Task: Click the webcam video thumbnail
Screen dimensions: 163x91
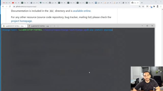Action: pos(147,79)
